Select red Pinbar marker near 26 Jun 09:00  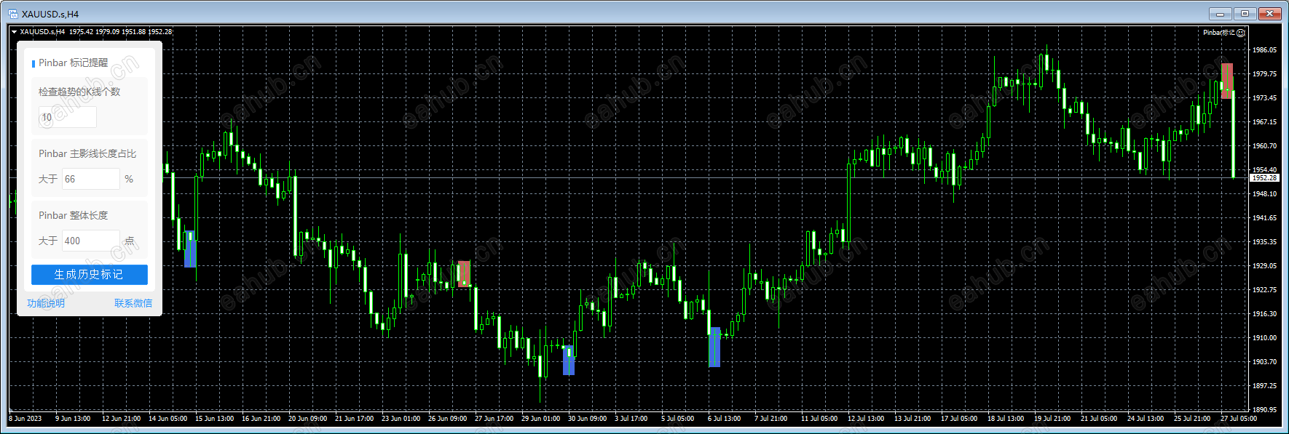pos(464,274)
